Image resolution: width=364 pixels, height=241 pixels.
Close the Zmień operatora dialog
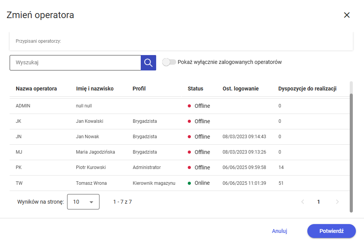(347, 15)
